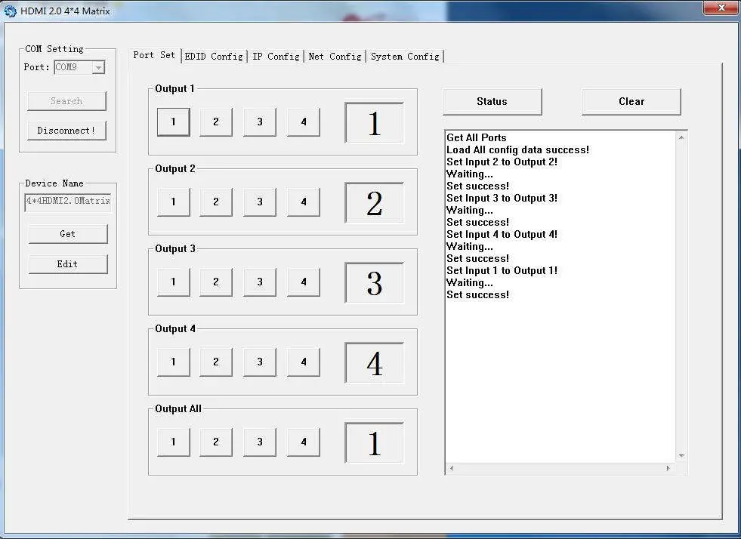Click the Search button
The width and height of the screenshot is (741, 539).
pos(66,101)
